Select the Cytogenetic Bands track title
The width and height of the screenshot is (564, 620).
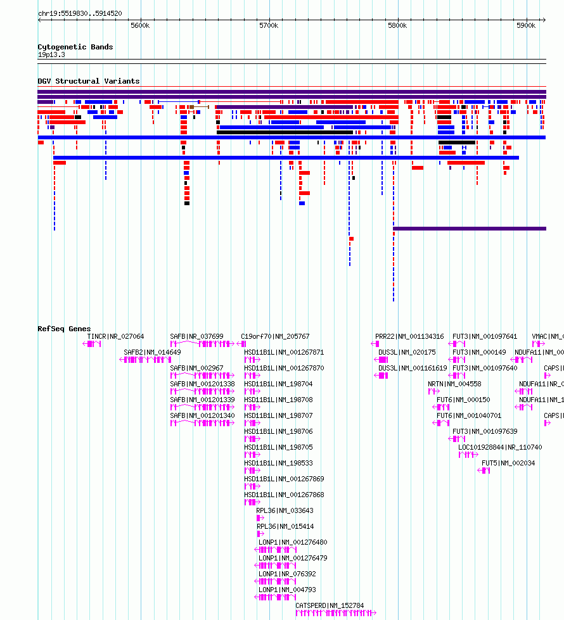coord(75,47)
